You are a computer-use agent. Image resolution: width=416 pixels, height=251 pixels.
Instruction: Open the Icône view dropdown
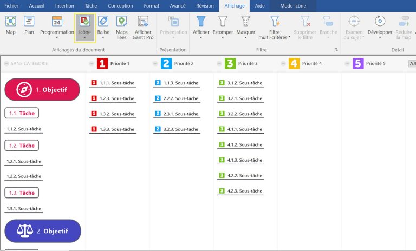coord(84,38)
